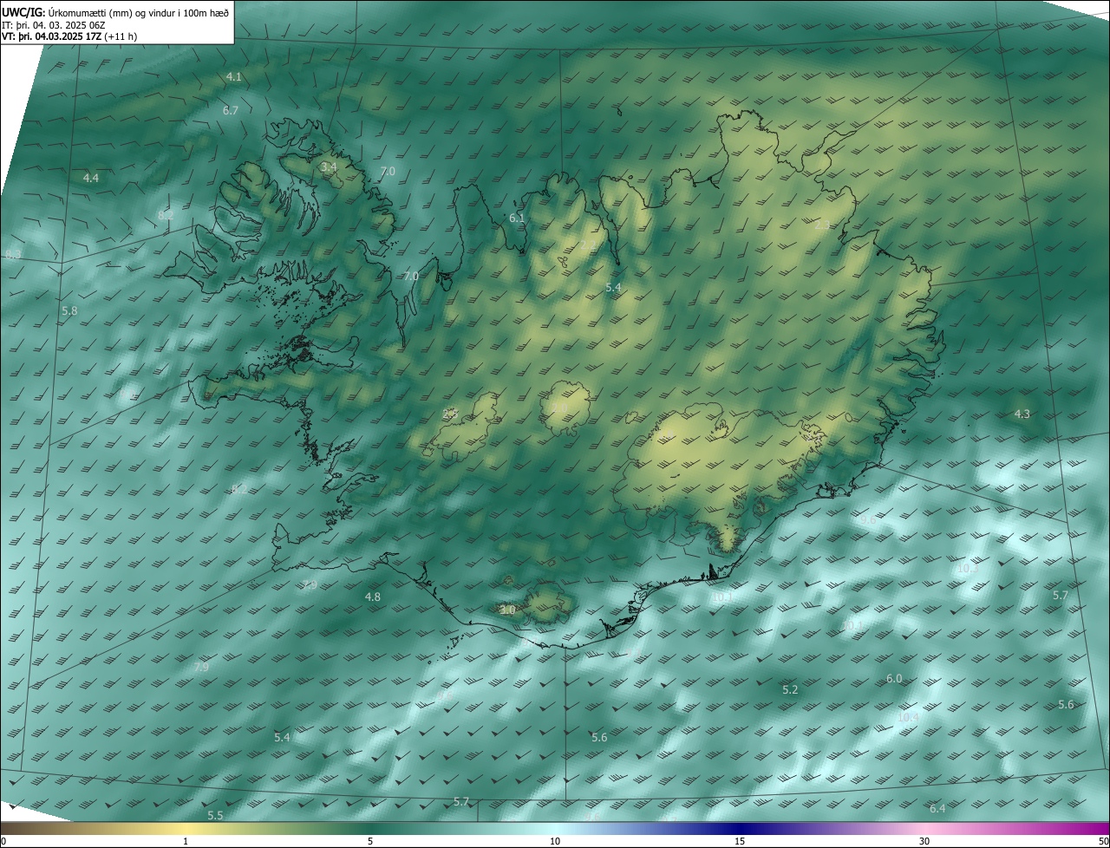Screen dimensions: 1110x848
Task: Click the map value 10.3
Action: pos(967,569)
